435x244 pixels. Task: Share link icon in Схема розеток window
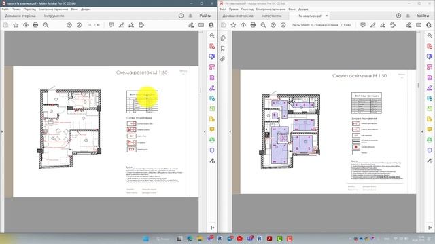coord(191,25)
